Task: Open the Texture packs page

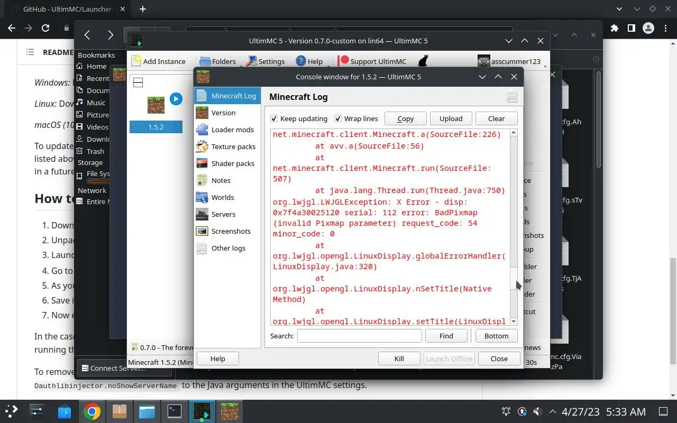Action: pos(227,146)
